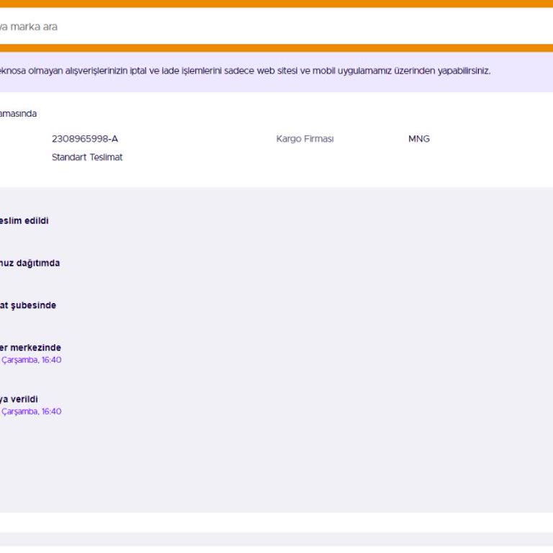Screen dimensions: 553x553
Task: Click the white strip beneath the tracking panel
Action: 276,522
